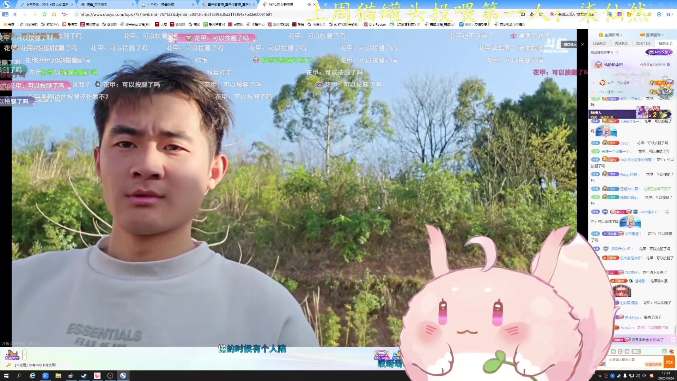Select the 钻粉(812) tab
This screenshot has width=677, height=381.
pyautogui.click(x=666, y=43)
